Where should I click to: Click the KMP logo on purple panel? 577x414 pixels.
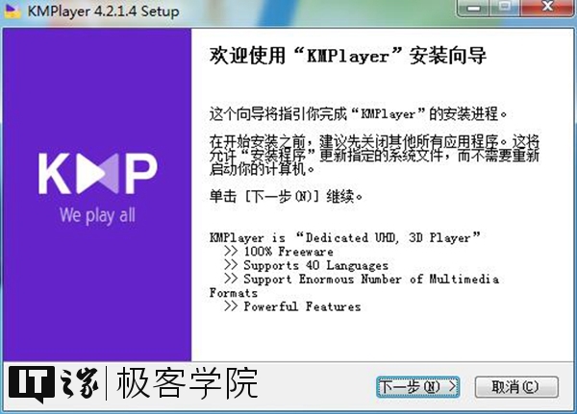coord(97,175)
